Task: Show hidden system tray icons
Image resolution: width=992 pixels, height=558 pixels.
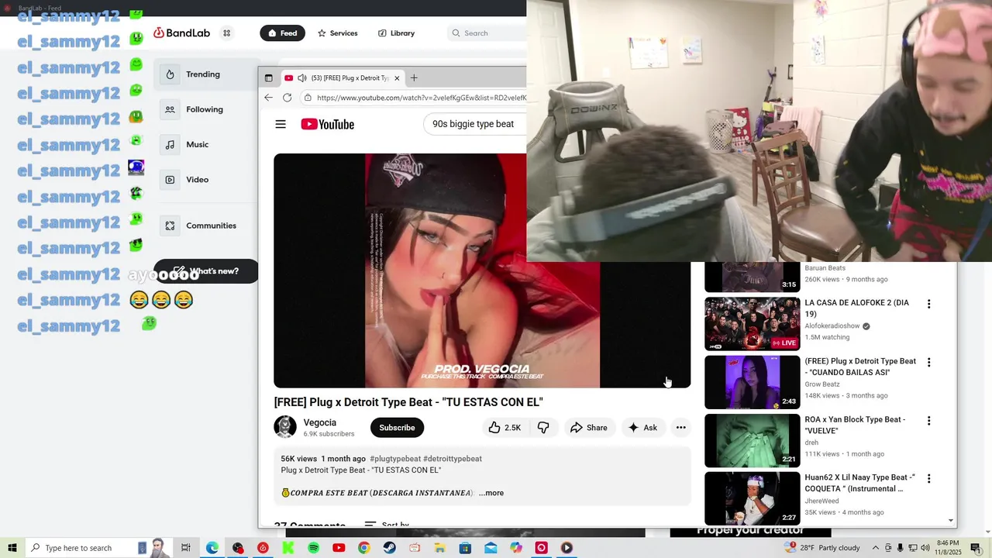Action: [876, 548]
